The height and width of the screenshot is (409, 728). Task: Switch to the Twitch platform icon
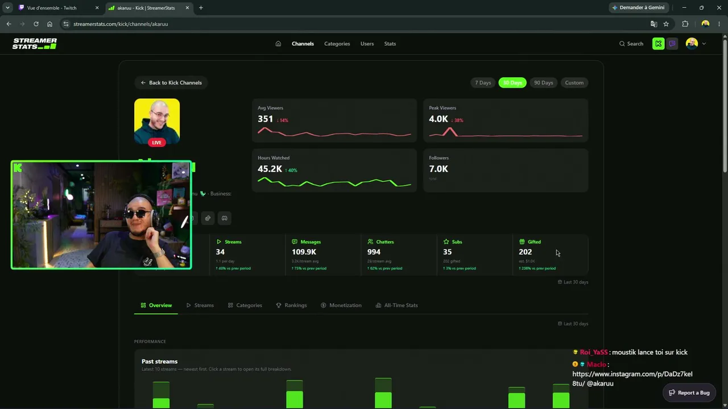pyautogui.click(x=672, y=44)
